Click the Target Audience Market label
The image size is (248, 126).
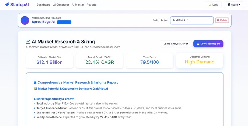[x=53, y=108]
